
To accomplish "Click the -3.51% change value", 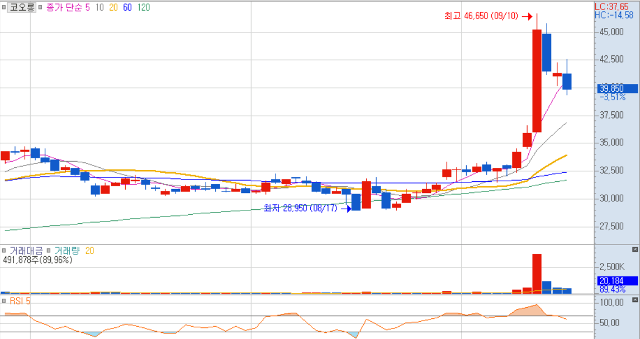I will pyautogui.click(x=613, y=97).
